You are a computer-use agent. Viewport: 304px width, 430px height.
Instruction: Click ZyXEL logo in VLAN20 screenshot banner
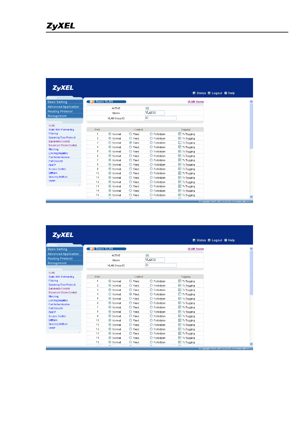(x=63, y=235)
